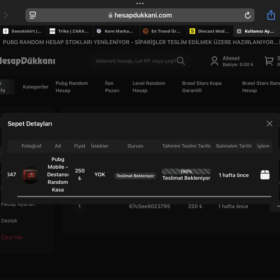280x280 pixels.
Task: Click the dialog's horizontal scrollbar
Action: (x=144, y=197)
